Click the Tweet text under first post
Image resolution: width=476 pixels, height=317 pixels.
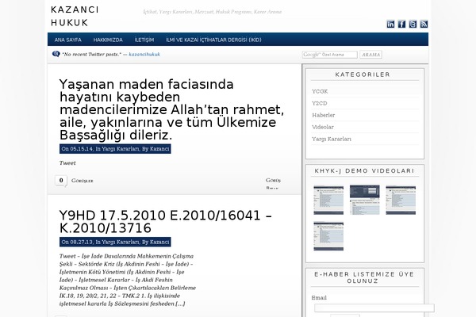67,163
